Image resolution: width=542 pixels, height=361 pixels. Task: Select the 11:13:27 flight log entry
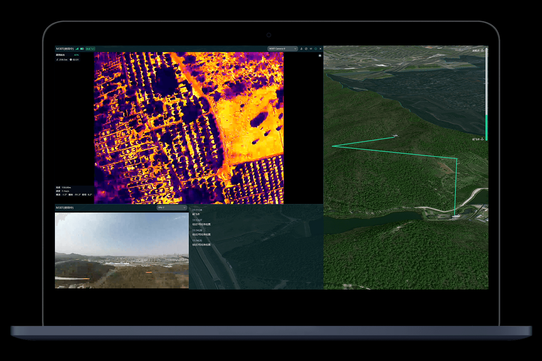click(x=201, y=222)
